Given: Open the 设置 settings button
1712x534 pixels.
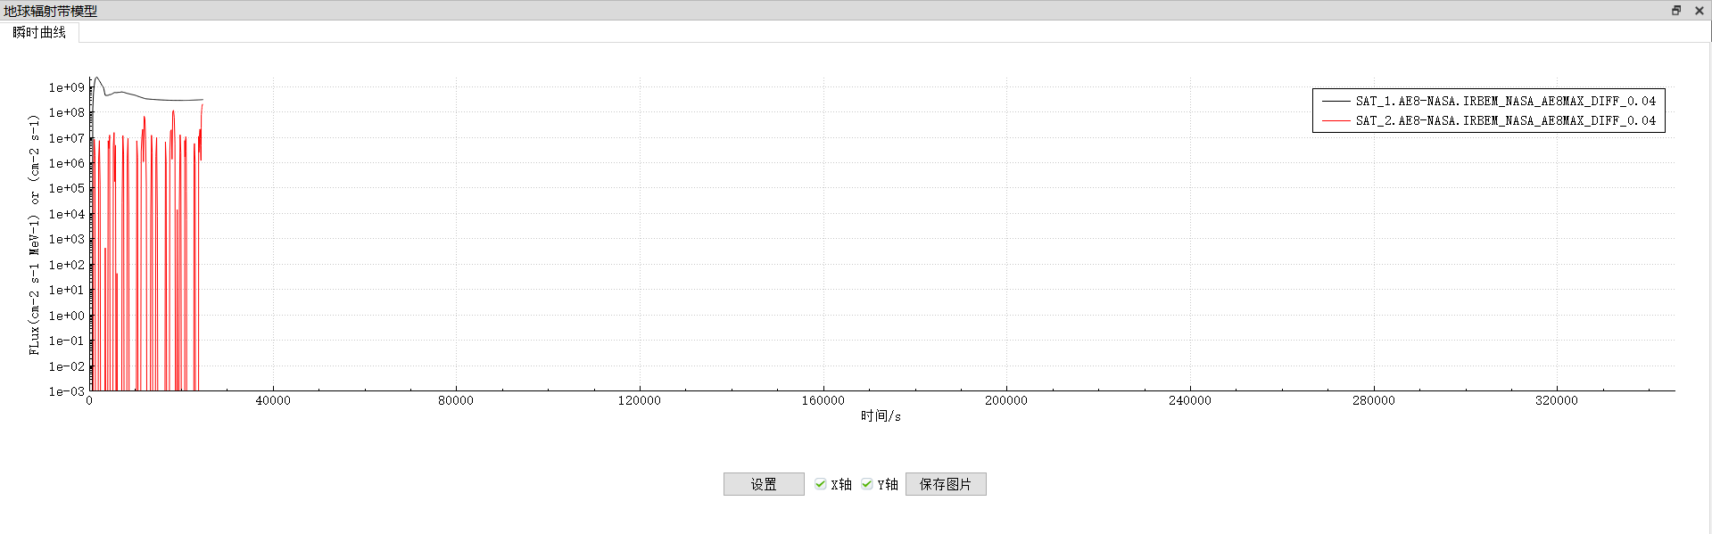Looking at the screenshot, I should (764, 484).
